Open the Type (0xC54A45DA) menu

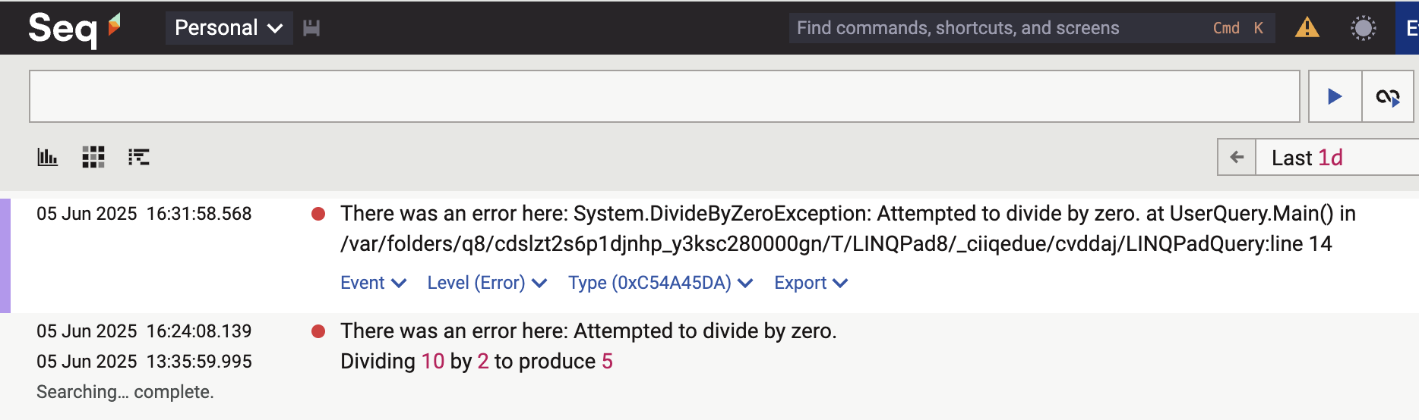(660, 283)
